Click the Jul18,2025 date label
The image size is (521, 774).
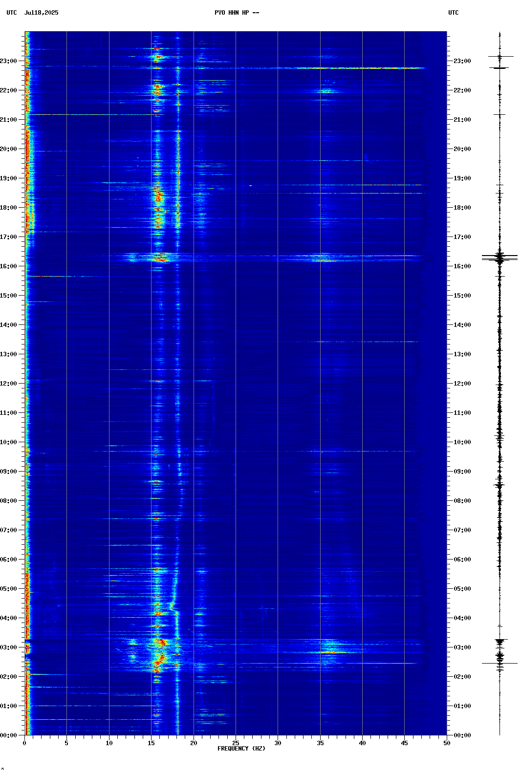[41, 13]
